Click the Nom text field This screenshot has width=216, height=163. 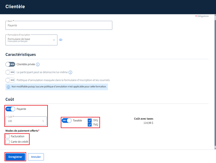coord(59,25)
